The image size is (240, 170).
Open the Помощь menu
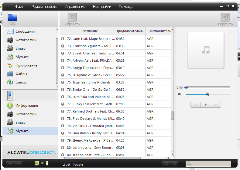(125, 7)
